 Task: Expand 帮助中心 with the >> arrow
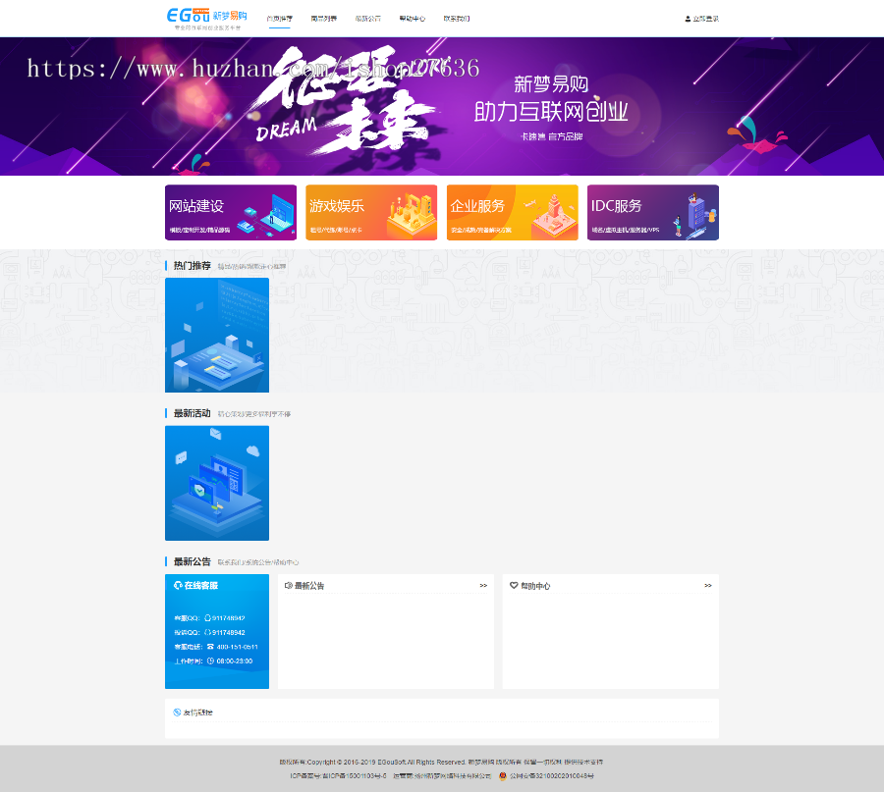[708, 586]
